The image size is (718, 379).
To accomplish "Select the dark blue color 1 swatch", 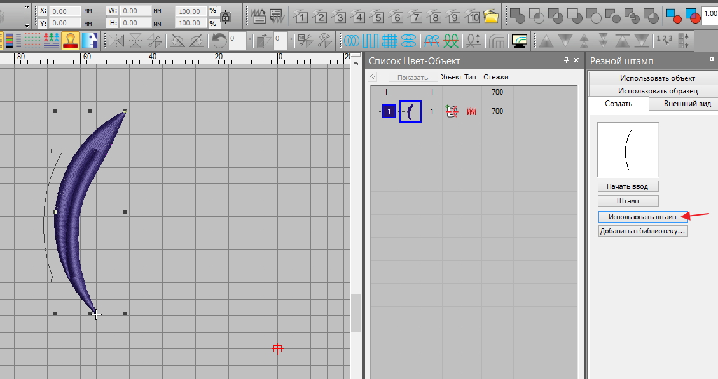I will (389, 112).
